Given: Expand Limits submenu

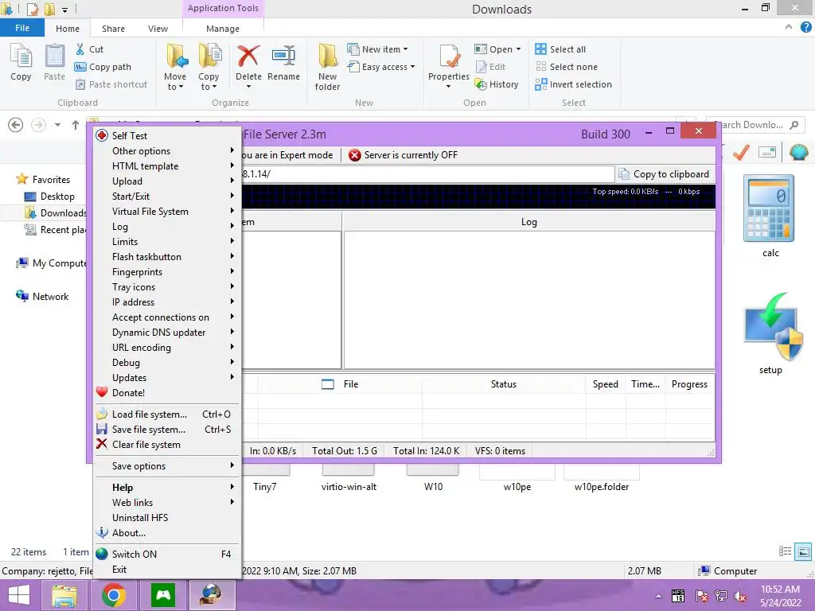Looking at the screenshot, I should coord(166,242).
